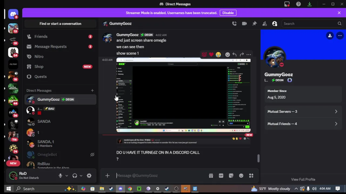
Task: React with the laughing emoji
Action: (x=218, y=55)
